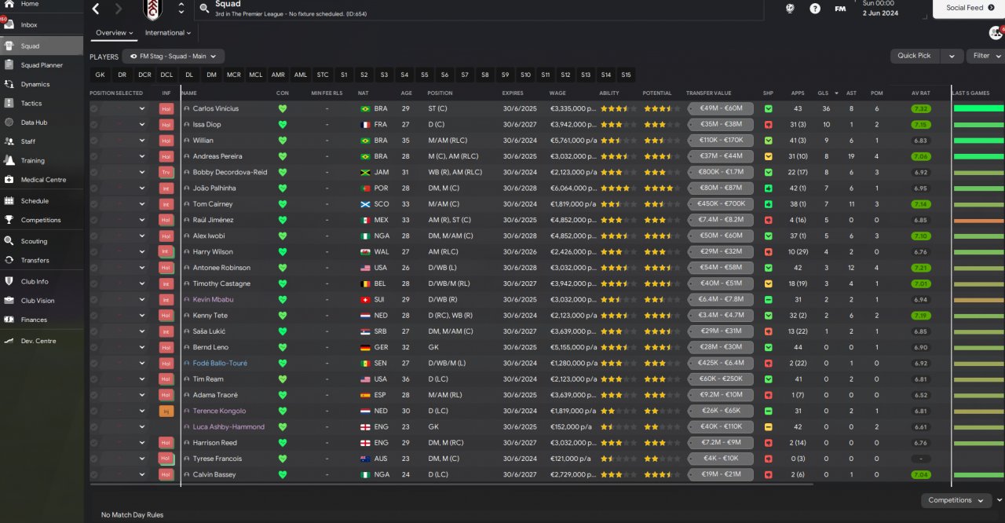Viewport: 1005px width, 523px height.
Task: Open the Medical Centre icon
Action: (x=9, y=180)
